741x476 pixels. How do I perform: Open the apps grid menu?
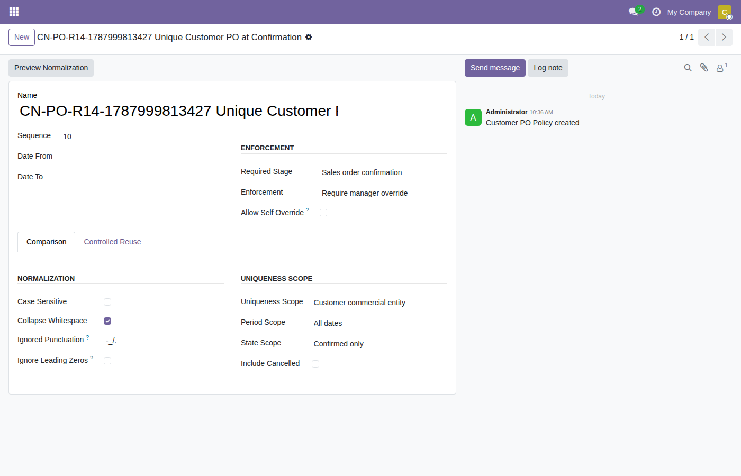14,12
